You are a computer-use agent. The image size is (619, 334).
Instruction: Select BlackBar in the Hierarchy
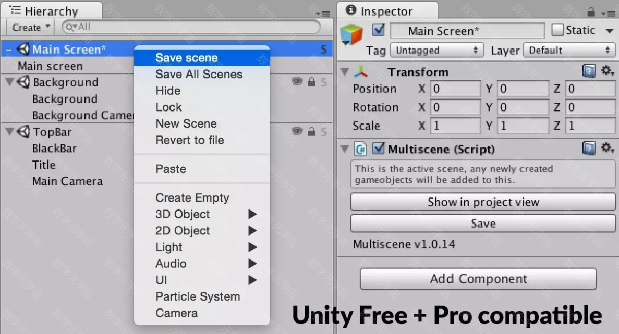(x=54, y=149)
